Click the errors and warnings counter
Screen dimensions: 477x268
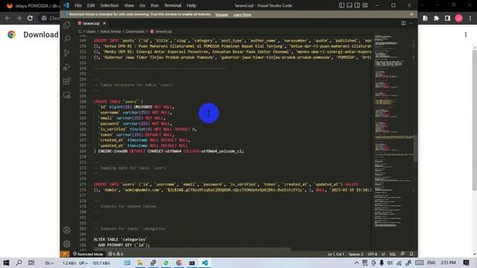click(116, 254)
